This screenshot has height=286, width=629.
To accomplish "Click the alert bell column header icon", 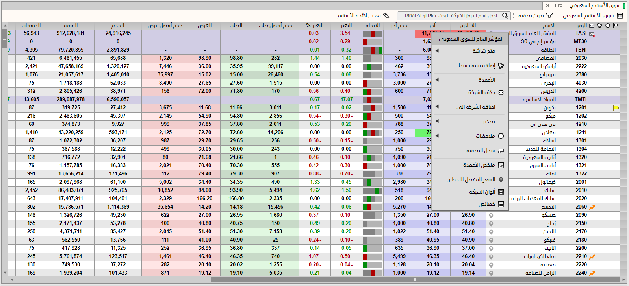I will pyautogui.click(x=600, y=26).
